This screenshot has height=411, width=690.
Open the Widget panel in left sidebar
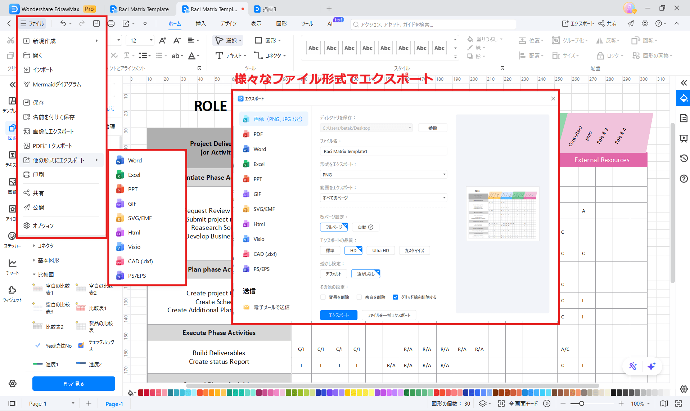pyautogui.click(x=12, y=294)
